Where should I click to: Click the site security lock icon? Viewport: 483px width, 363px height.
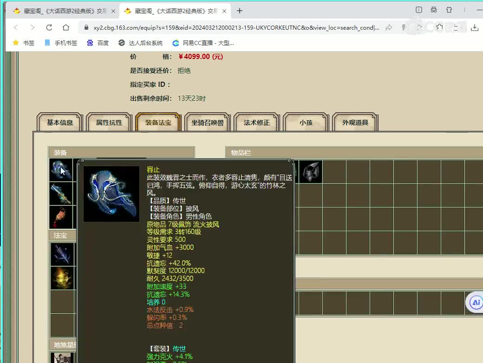click(86, 27)
